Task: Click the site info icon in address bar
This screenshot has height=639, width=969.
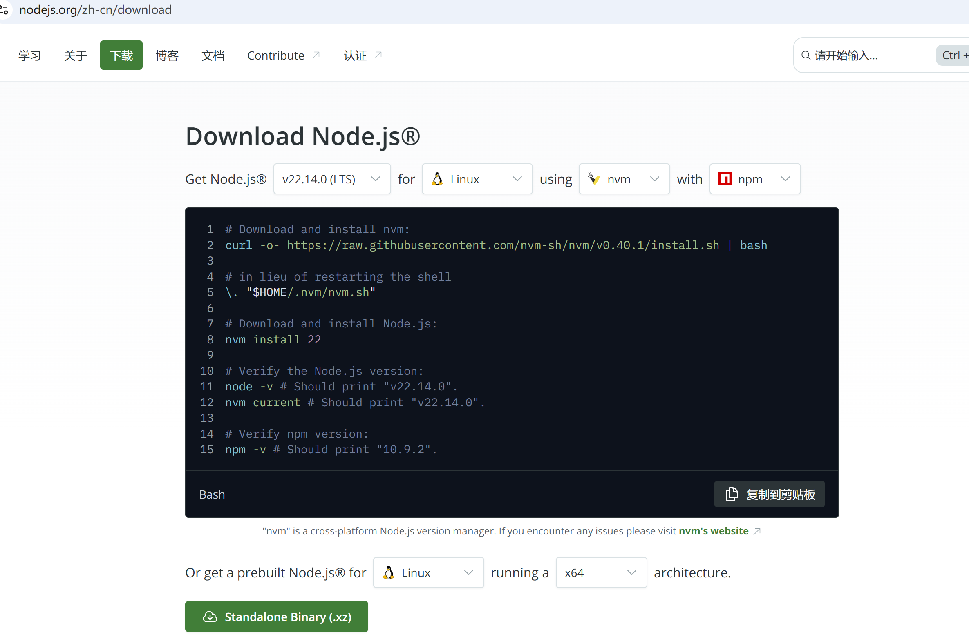Action: [x=4, y=10]
